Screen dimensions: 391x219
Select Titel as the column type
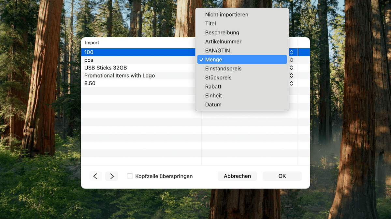210,23
